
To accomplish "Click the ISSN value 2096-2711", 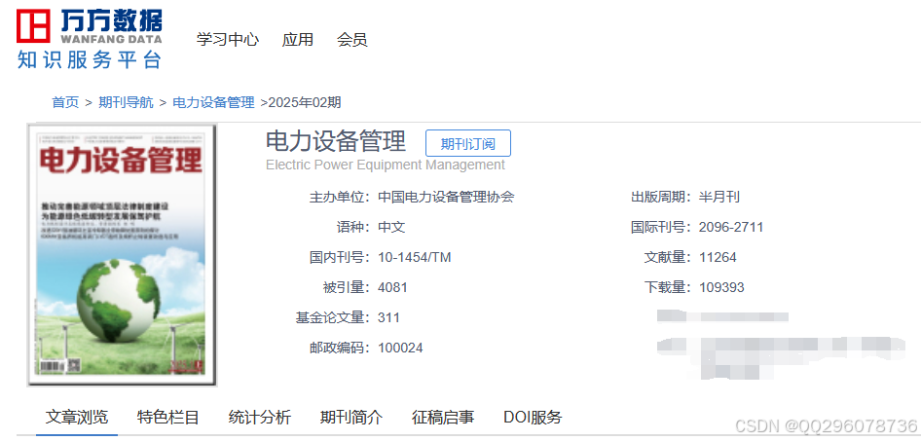I will pos(731,227).
